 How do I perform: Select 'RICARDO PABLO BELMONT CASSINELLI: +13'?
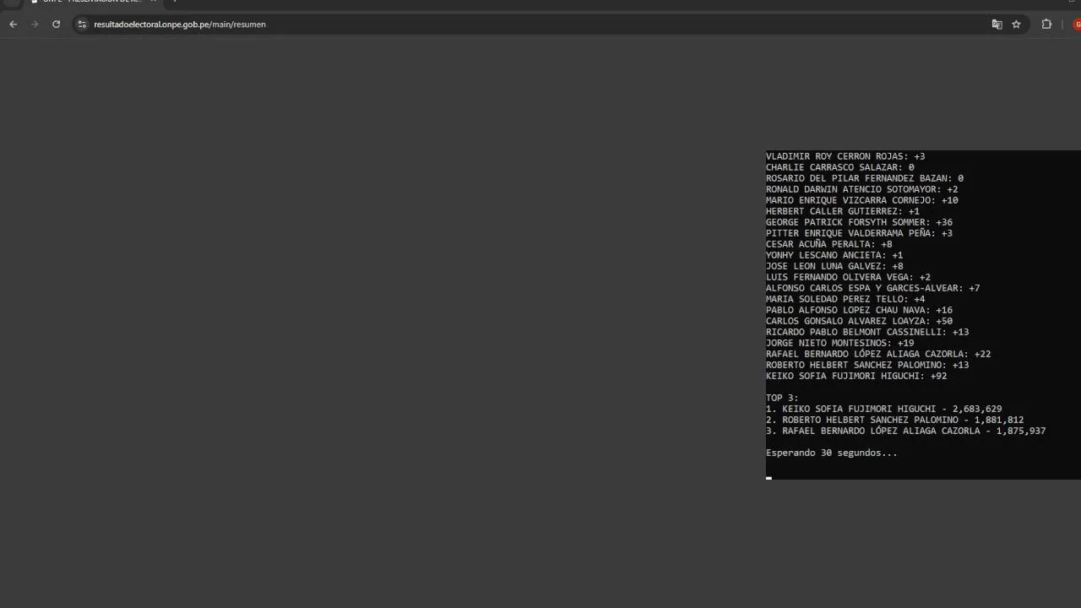click(867, 332)
